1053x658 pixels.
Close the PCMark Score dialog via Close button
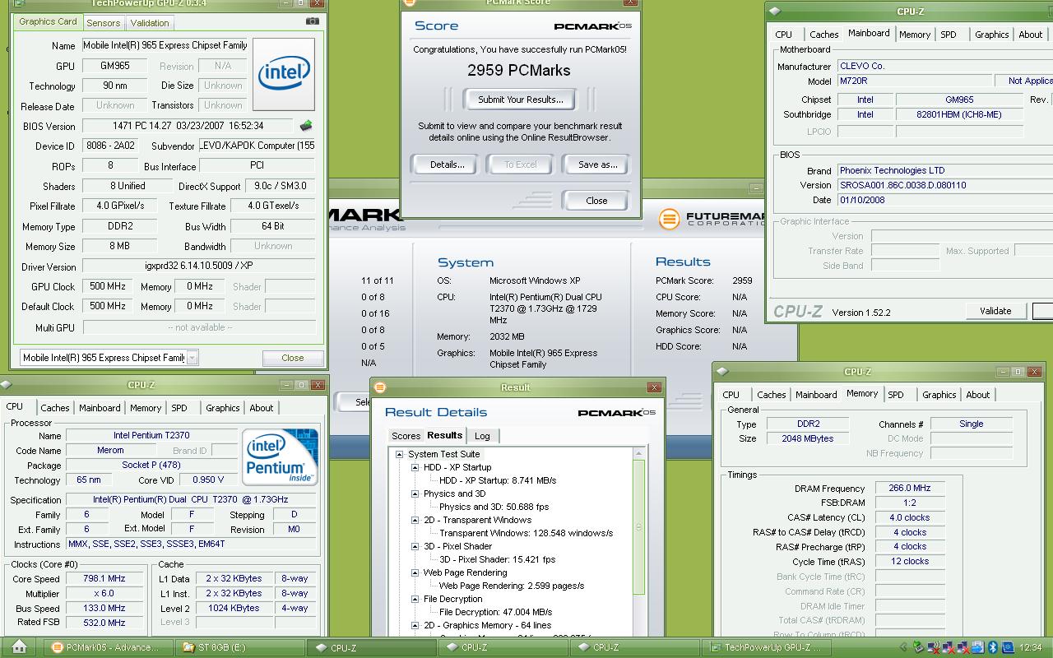tap(596, 200)
